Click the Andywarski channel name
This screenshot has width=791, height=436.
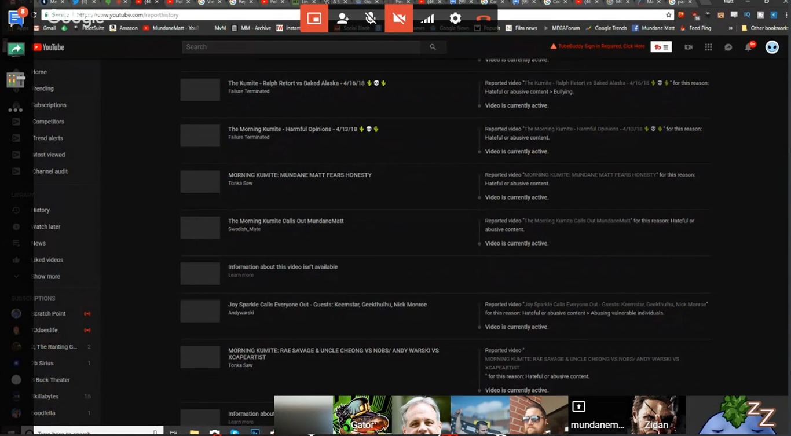(x=241, y=313)
